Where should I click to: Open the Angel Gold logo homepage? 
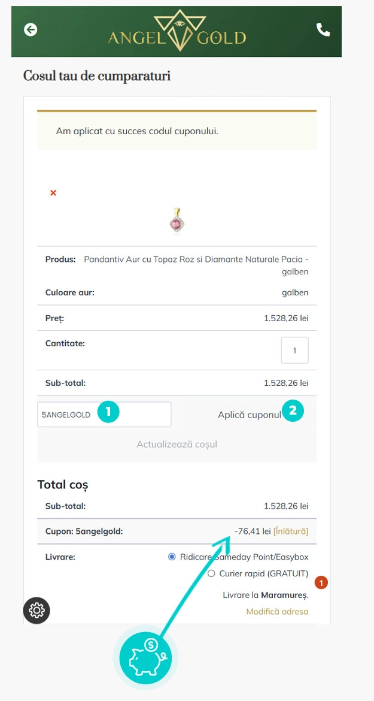pyautogui.click(x=177, y=31)
